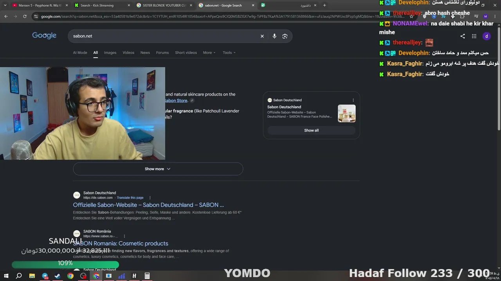
Task: Select the News results tab
Action: click(x=145, y=53)
